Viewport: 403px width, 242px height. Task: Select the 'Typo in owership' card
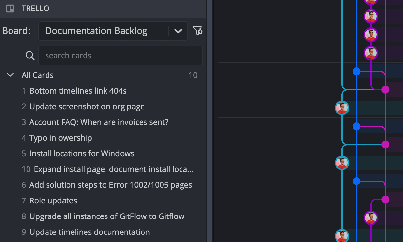point(61,138)
